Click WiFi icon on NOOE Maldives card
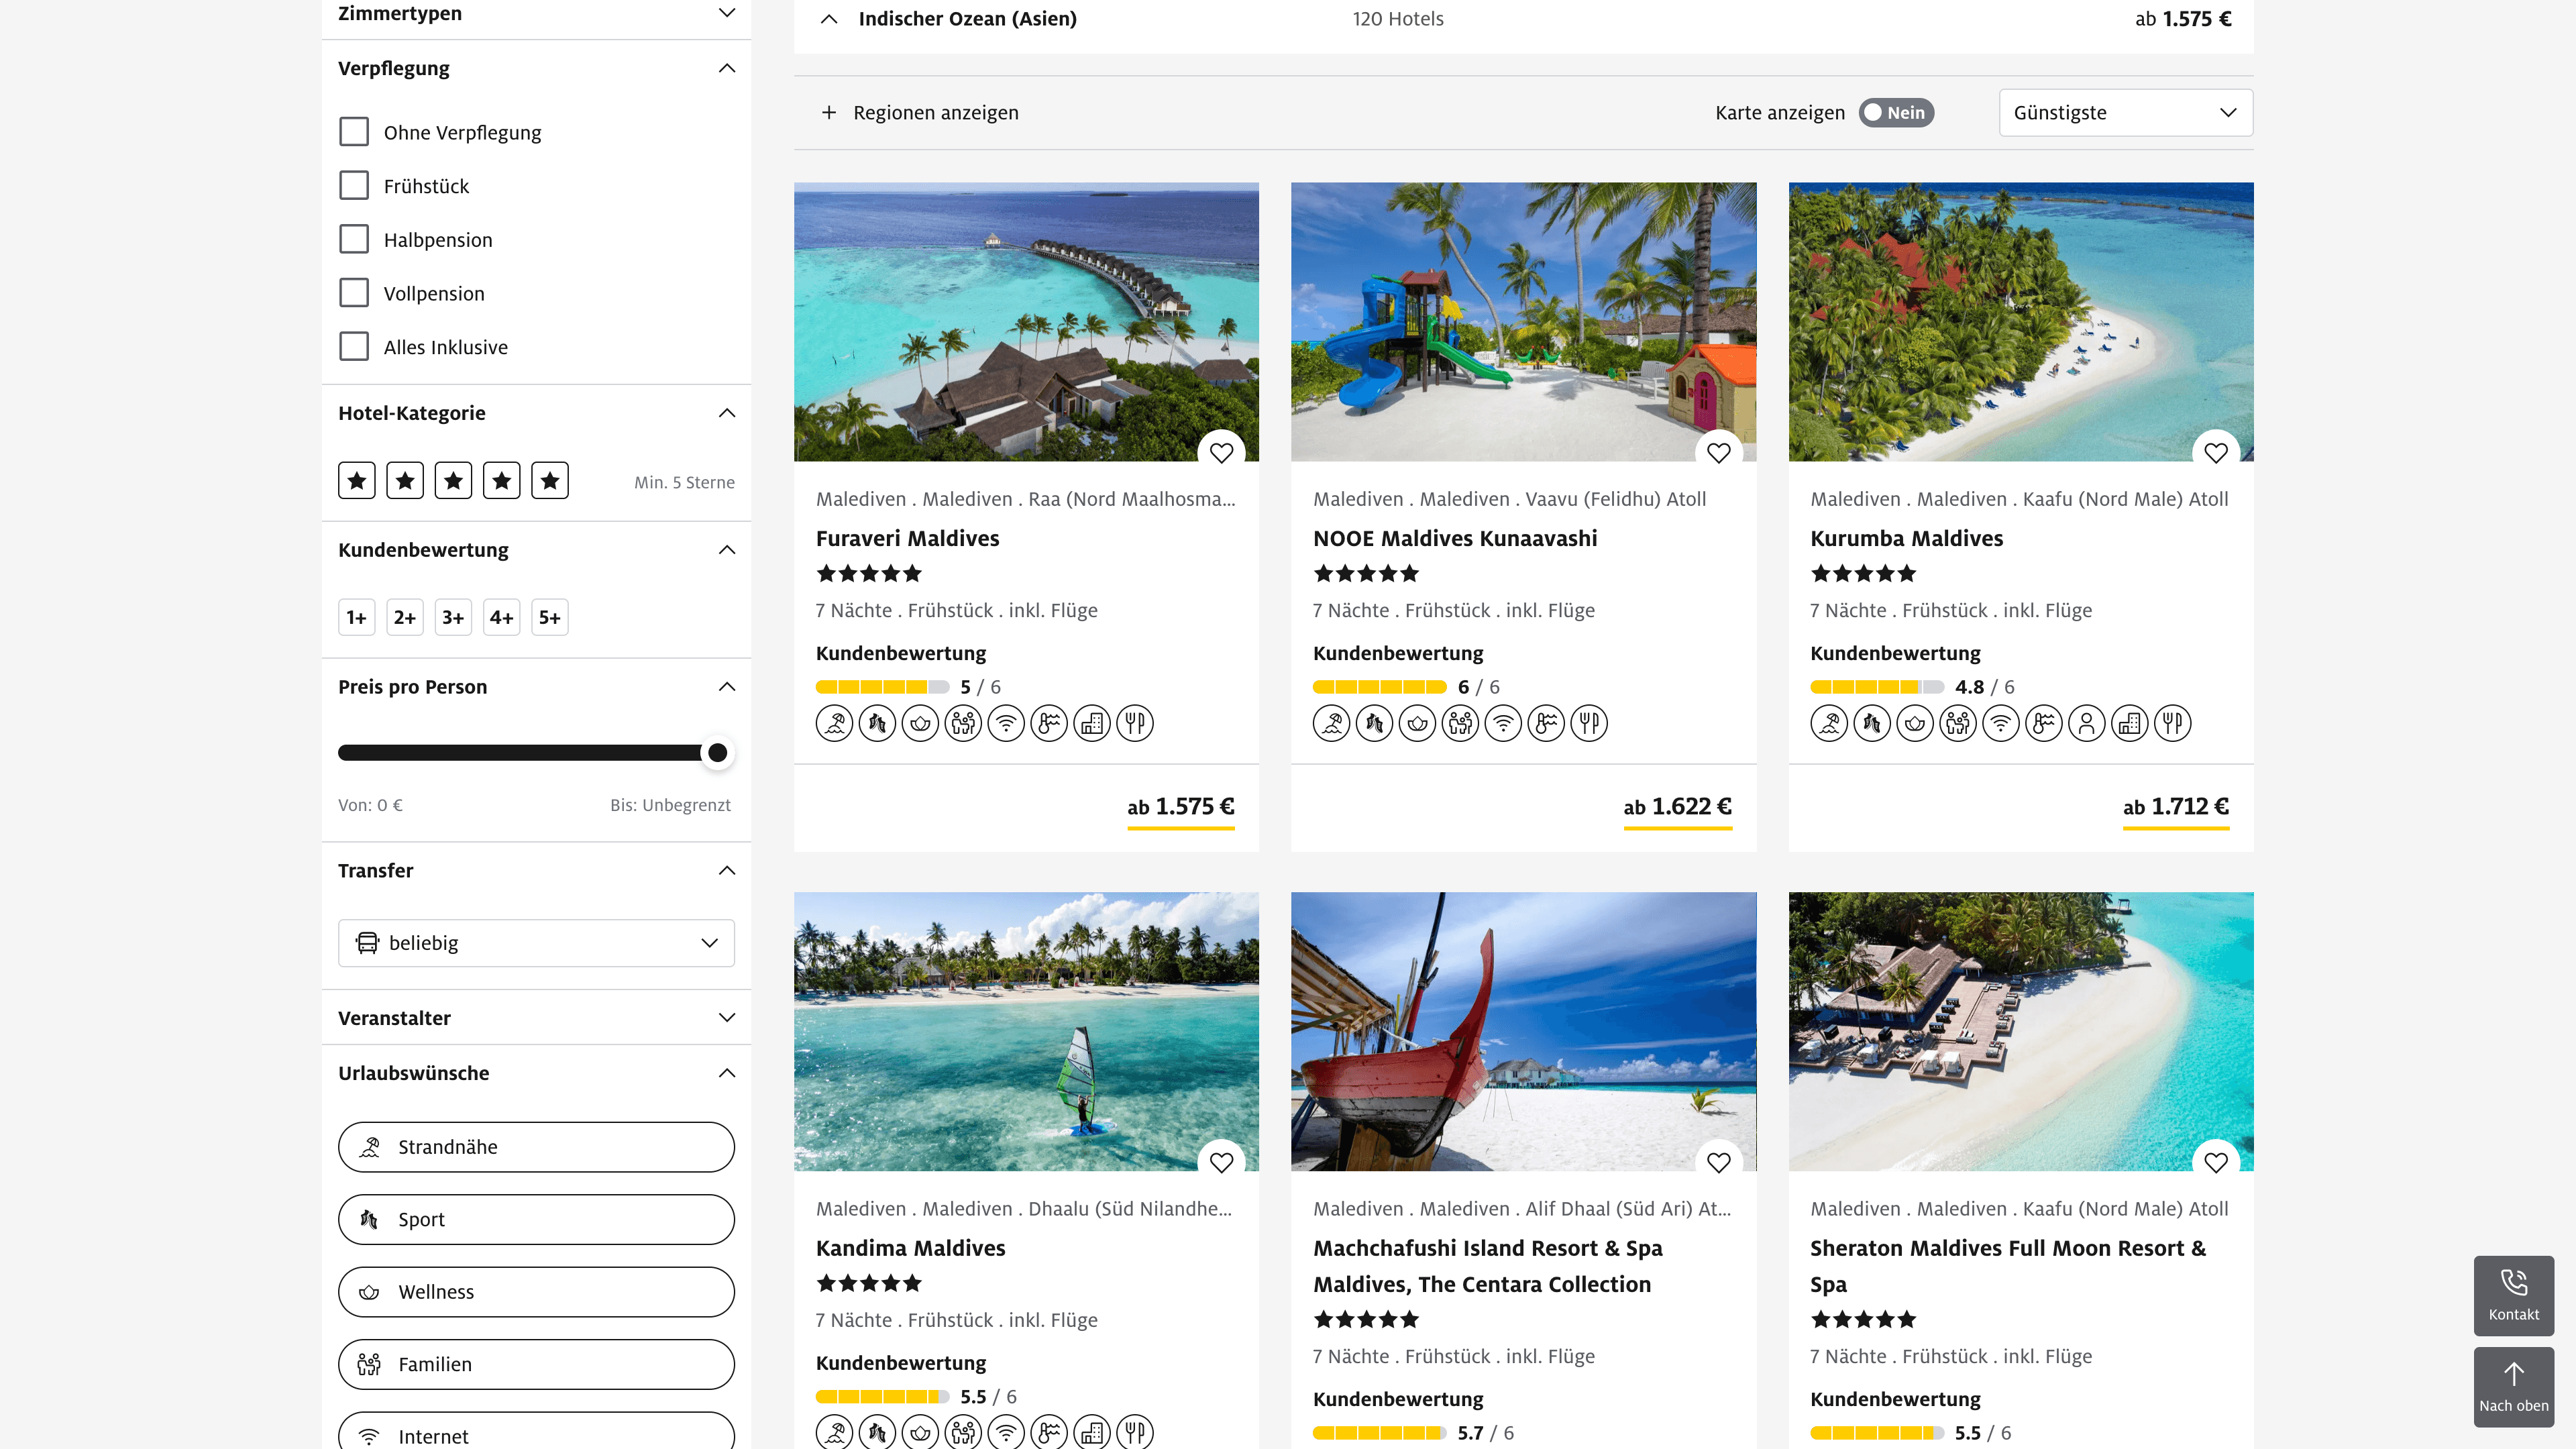The height and width of the screenshot is (1449, 2576). [x=1503, y=723]
